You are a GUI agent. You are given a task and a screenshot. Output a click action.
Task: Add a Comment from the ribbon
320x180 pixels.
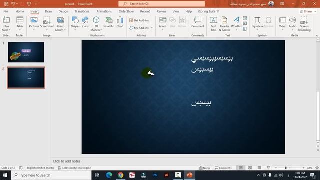pos(198,22)
